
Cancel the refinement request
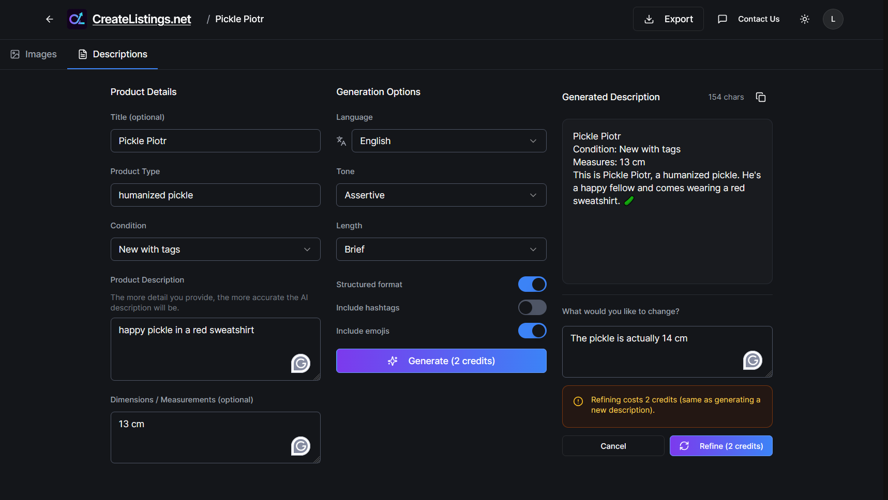[x=613, y=445]
